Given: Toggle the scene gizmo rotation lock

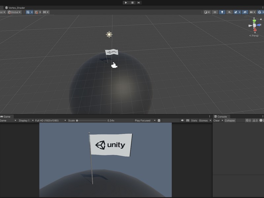Looking at the screenshot, I should [261, 19].
